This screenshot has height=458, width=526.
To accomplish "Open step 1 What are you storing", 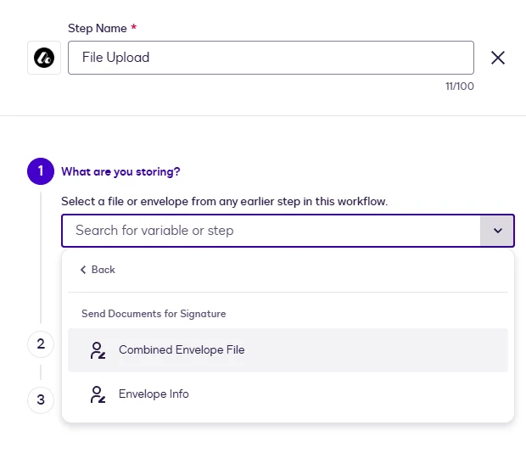I will click(41, 171).
